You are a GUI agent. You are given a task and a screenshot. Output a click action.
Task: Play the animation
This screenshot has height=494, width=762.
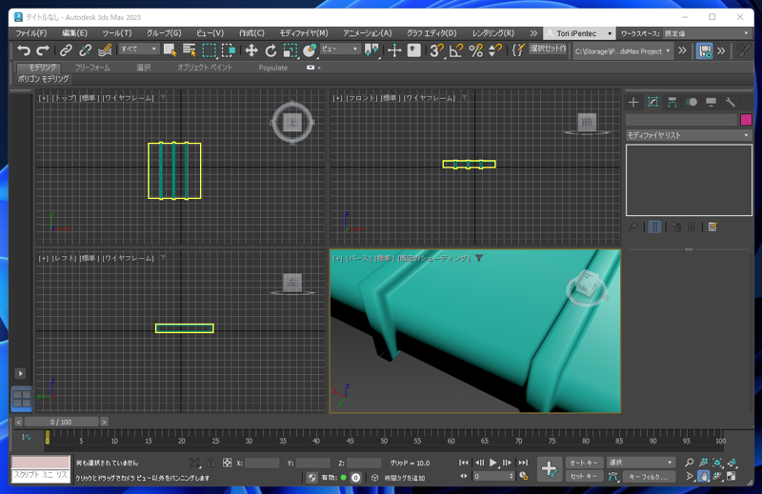[x=493, y=463]
